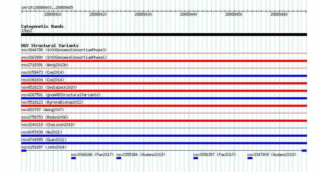This screenshot has height=172, width=317.
Task: Open variant nsv1061604 (Coe2014)
Action: tap(43, 80)
